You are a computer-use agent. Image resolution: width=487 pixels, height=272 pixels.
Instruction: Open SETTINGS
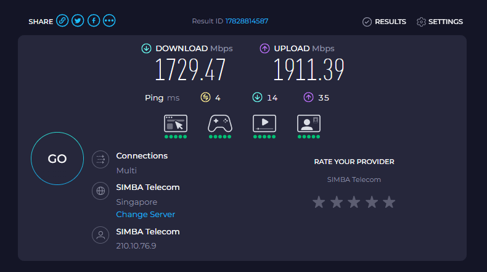[440, 22]
